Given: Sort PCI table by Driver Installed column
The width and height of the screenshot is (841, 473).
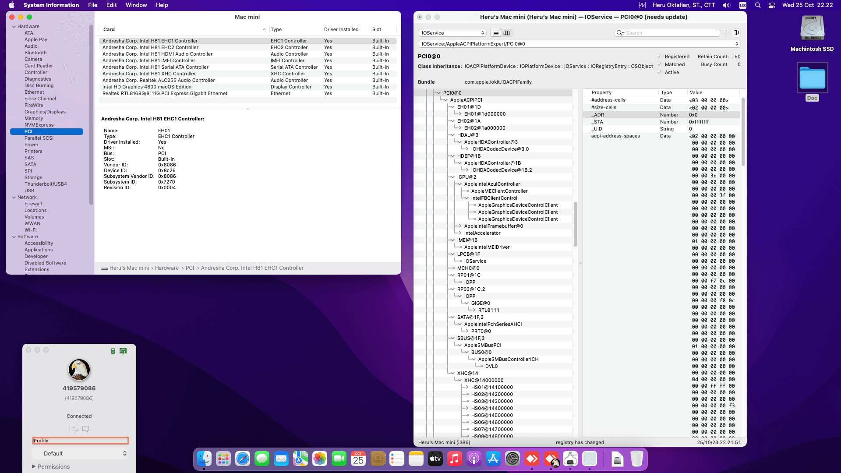Looking at the screenshot, I should coord(346,29).
